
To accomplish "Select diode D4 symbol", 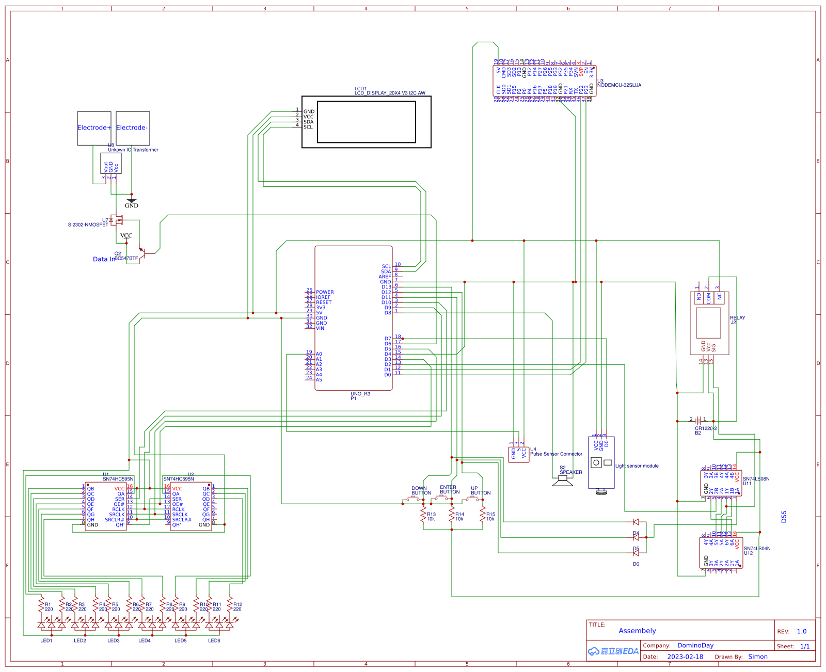I will [635, 521].
